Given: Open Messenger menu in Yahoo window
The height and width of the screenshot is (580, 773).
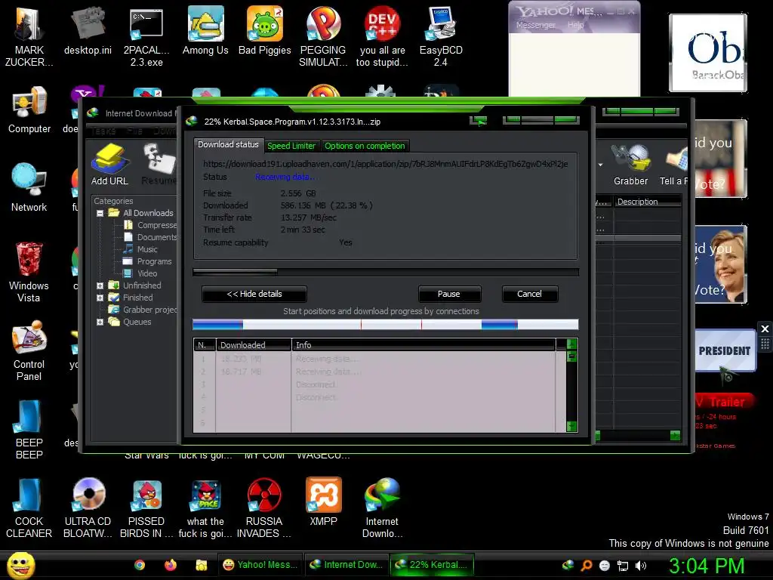Looking at the screenshot, I should pyautogui.click(x=536, y=25).
